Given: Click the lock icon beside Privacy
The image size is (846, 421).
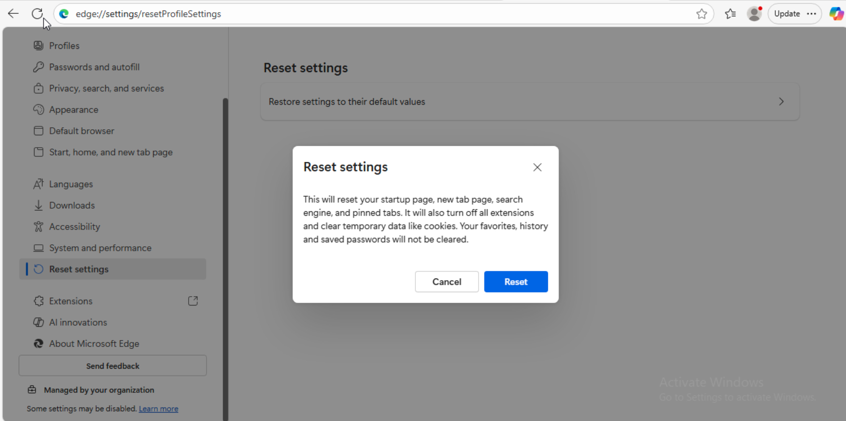Looking at the screenshot, I should coord(39,88).
